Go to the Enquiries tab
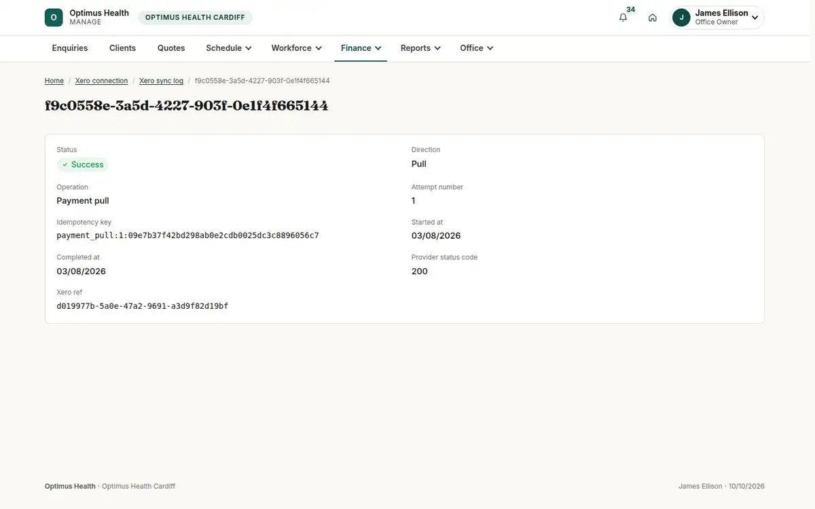 pos(70,48)
